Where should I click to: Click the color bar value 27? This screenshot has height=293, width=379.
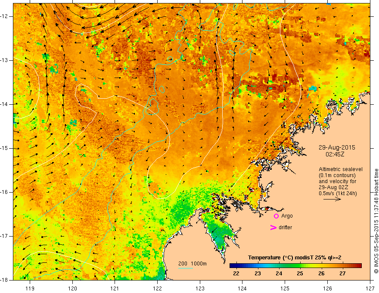[342, 274]
